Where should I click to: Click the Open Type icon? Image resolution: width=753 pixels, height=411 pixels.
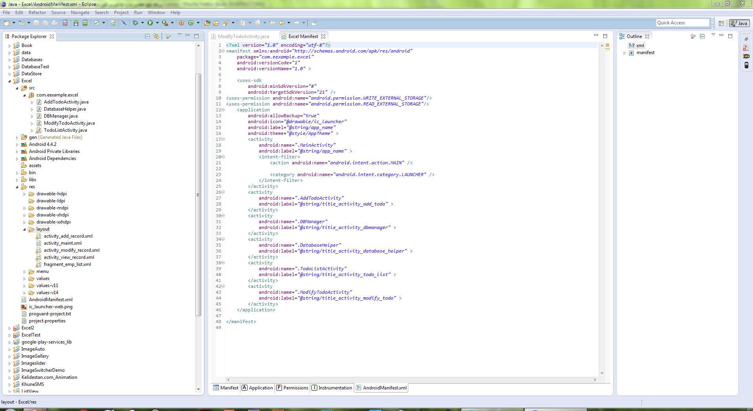[x=207, y=23]
